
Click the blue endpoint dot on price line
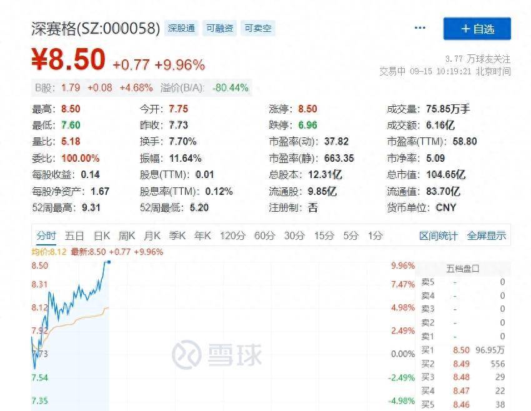(x=109, y=262)
